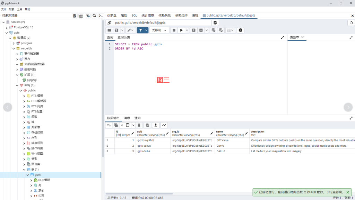This screenshot has width=355, height=200.
Task: Click the connection status icon beside connection string
Action: [109, 22]
